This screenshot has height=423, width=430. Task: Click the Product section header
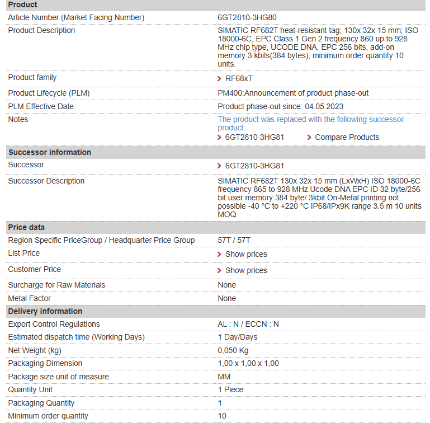point(23,5)
